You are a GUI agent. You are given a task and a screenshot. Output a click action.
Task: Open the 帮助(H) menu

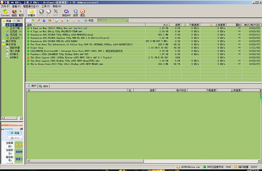point(57,6)
